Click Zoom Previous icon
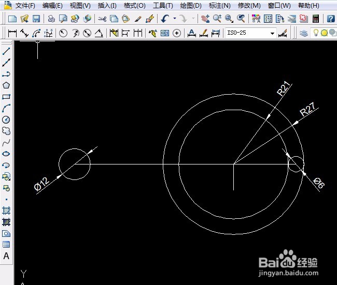The height and width of the screenshot is (285, 337). pyautogui.click(x=241, y=19)
